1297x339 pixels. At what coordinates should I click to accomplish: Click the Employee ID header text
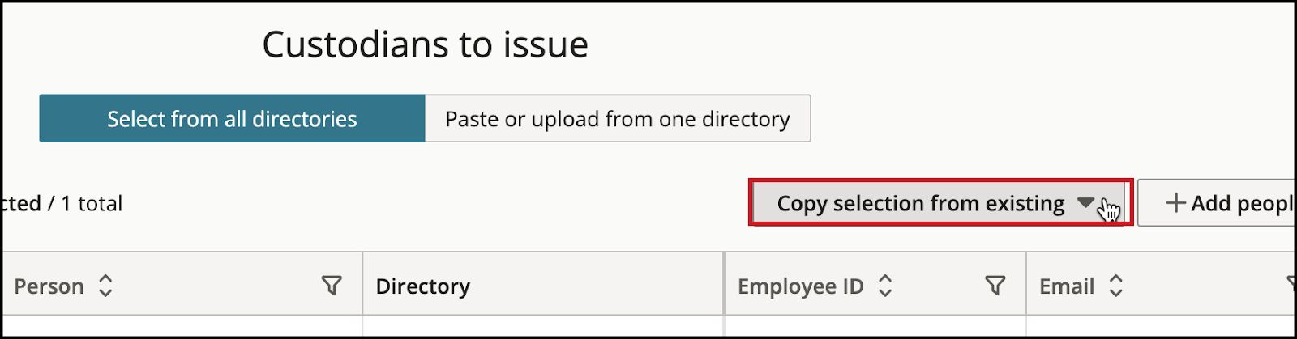click(x=801, y=286)
